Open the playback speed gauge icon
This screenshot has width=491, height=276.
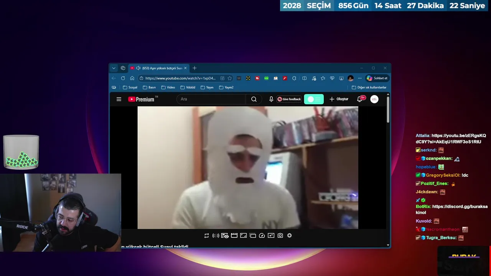262,235
